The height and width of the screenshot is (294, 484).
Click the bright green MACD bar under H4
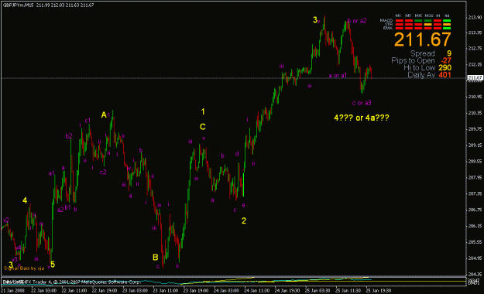click(447, 21)
